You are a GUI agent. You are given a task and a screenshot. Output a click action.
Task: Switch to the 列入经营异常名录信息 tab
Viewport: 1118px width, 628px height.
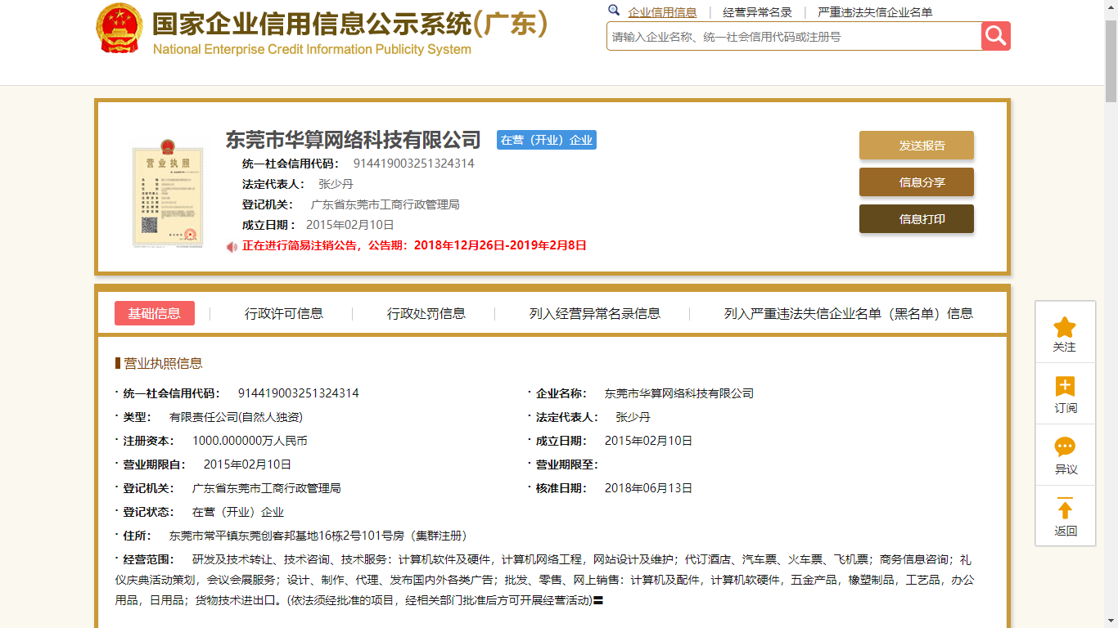tap(595, 313)
